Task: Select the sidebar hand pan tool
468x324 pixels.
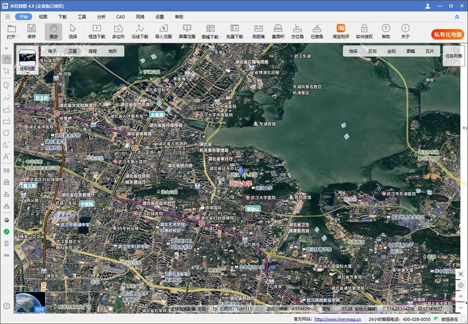Action: tap(6, 59)
